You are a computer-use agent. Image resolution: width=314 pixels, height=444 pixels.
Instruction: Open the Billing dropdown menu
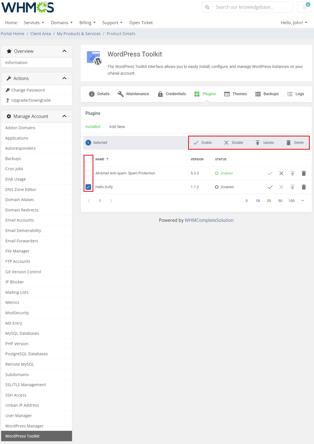(x=87, y=23)
